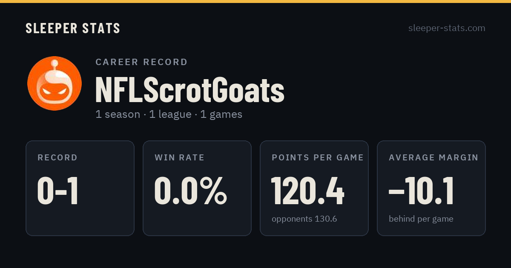Image resolution: width=511 pixels, height=268 pixels.
Task: Click the POINTS PER GAME label
Action: point(318,158)
